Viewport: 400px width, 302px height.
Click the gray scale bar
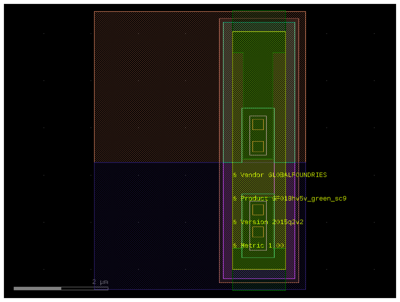point(61,288)
